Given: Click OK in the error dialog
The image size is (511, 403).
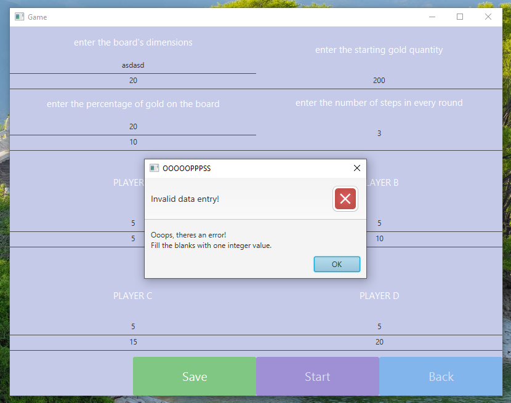Looking at the screenshot, I should (x=337, y=264).
